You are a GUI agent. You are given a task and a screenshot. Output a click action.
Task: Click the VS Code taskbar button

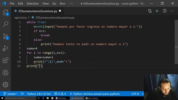[x=77, y=98]
